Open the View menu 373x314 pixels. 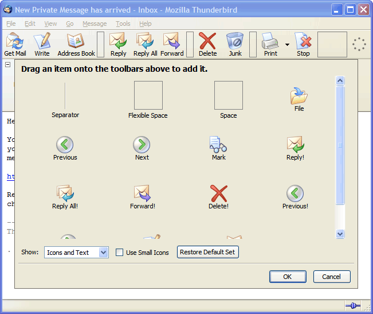(50, 24)
